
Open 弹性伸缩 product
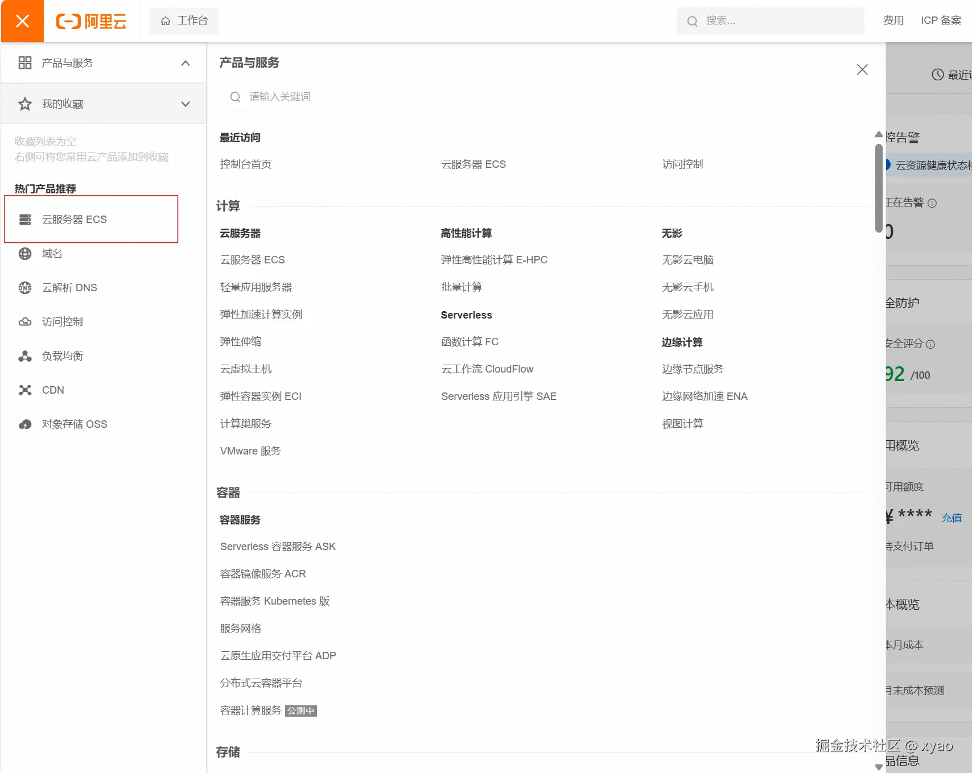[x=241, y=342]
